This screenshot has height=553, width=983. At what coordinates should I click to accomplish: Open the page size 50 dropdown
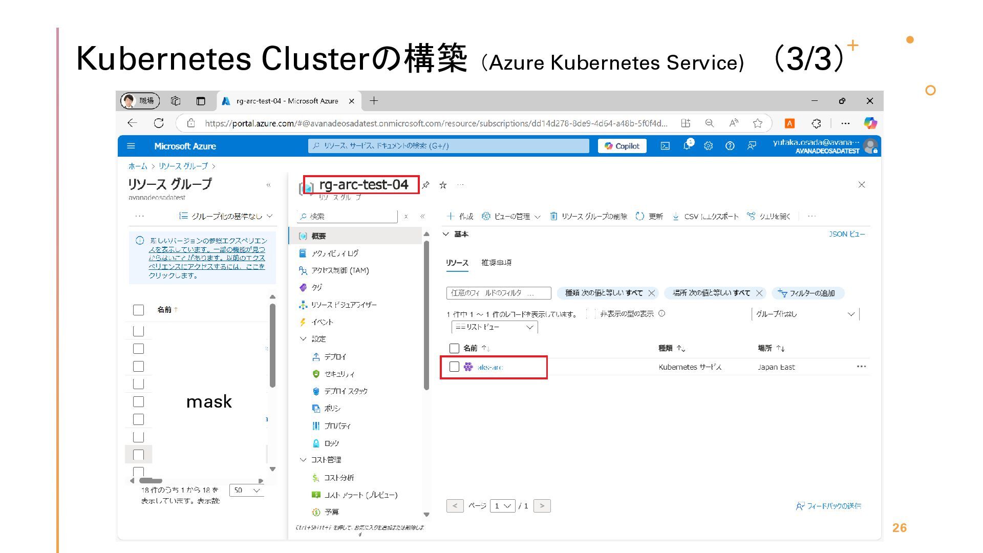(x=247, y=491)
